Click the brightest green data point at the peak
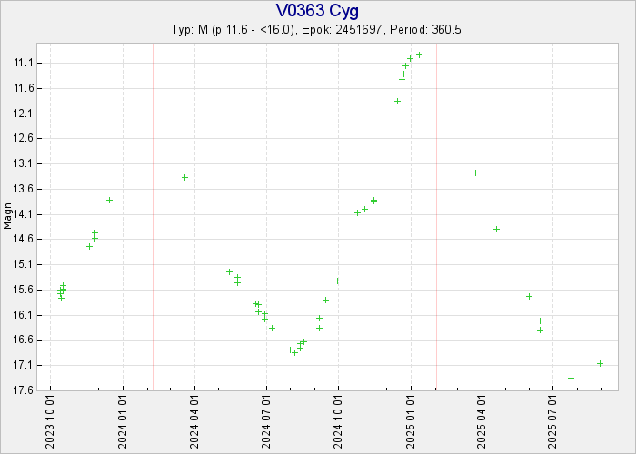This screenshot has height=454, width=636. [x=419, y=54]
